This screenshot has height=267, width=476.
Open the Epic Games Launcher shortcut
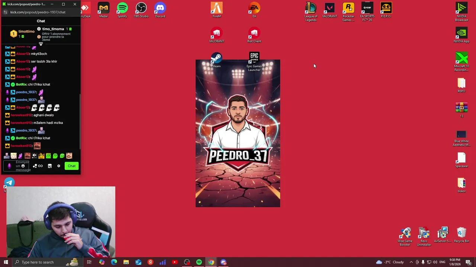coord(254,62)
